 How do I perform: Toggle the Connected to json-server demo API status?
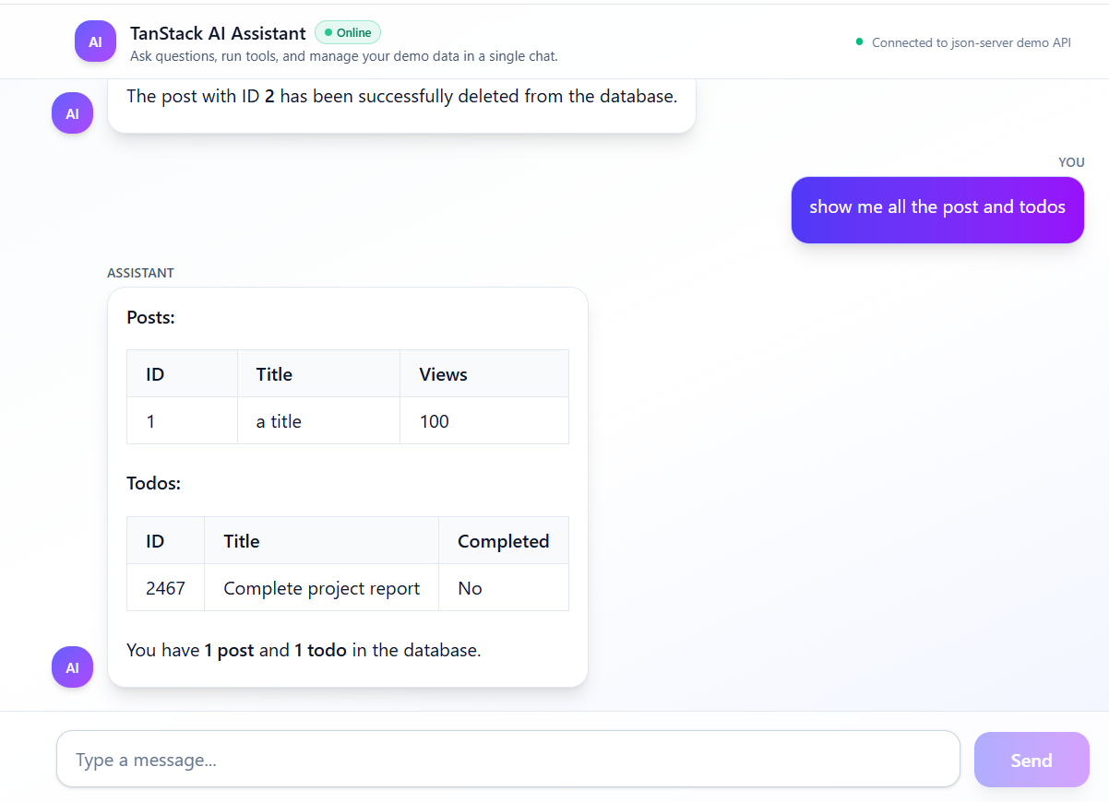tap(963, 42)
